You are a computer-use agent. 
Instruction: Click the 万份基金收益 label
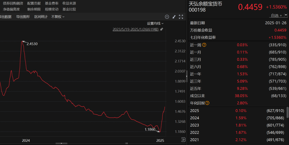coord(201,30)
